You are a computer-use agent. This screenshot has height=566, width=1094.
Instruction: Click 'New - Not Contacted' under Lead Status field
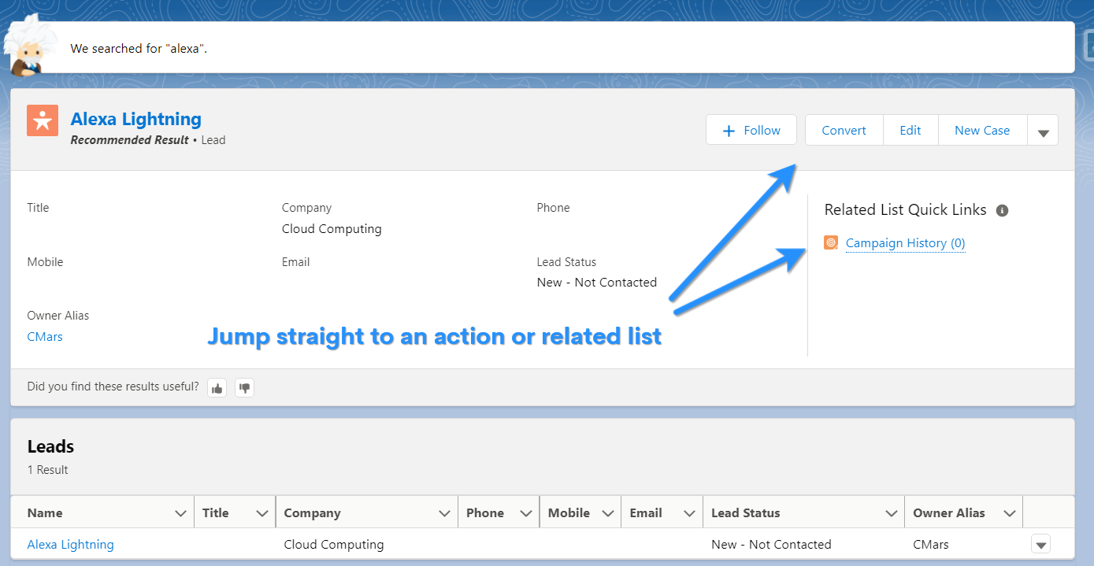pyautogui.click(x=597, y=283)
